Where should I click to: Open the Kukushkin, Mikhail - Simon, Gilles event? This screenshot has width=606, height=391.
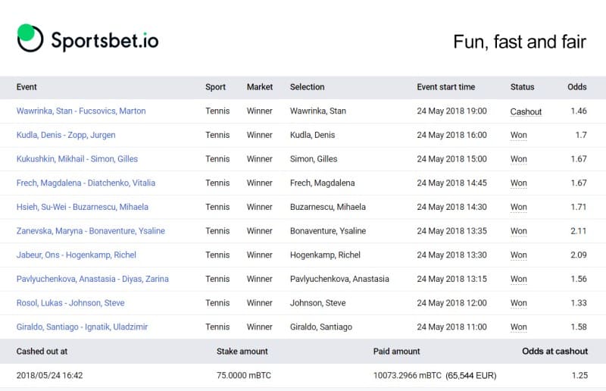(77, 159)
